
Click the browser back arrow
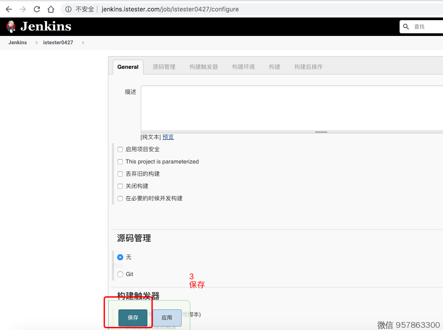point(9,9)
